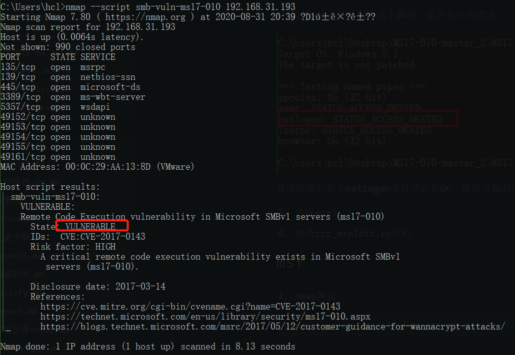Click the smb-vuln-ms17-010 script result heading
The height and width of the screenshot is (355, 515).
(55, 197)
